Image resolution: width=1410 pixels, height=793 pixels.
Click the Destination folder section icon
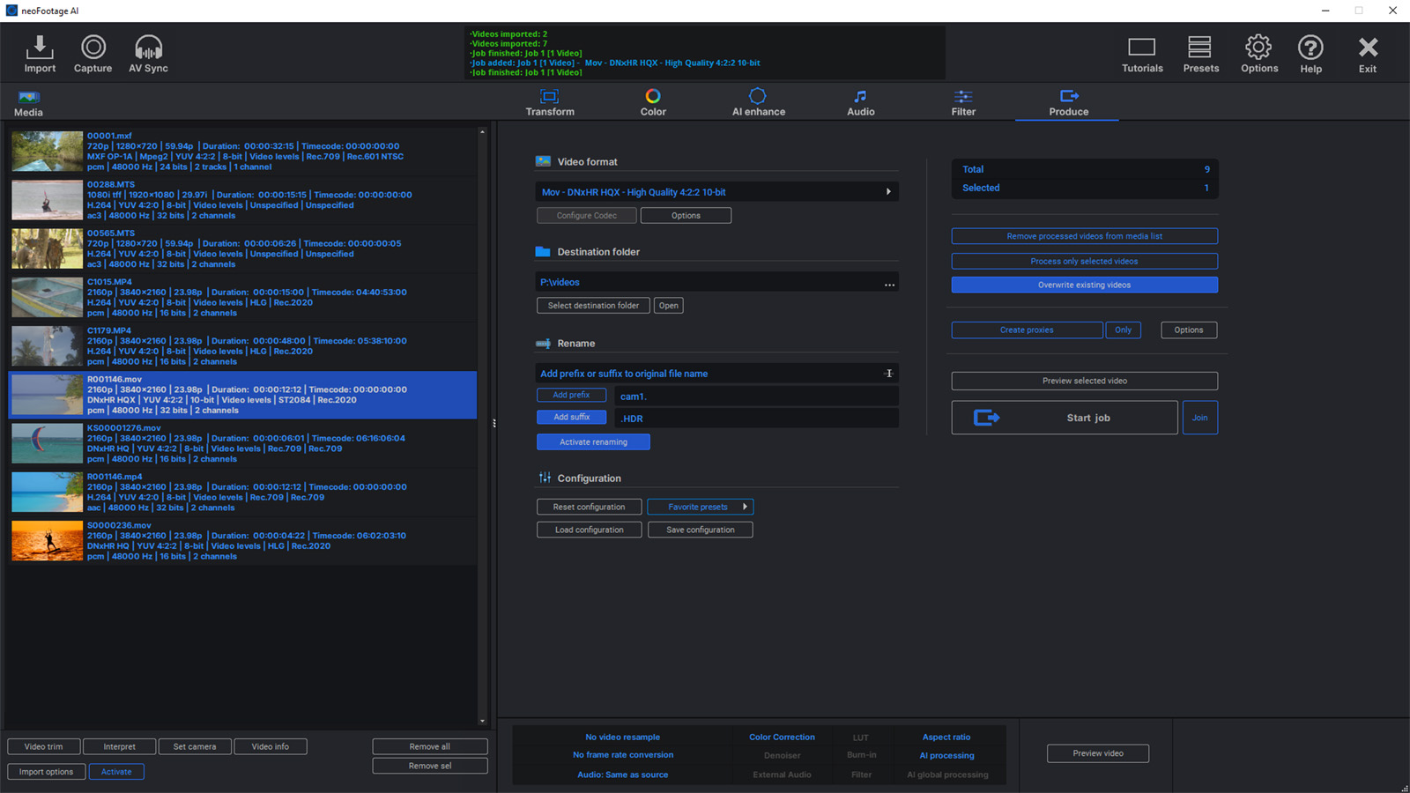pyautogui.click(x=543, y=251)
